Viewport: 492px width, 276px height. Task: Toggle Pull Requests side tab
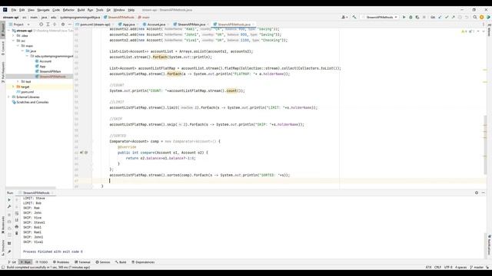[x=3, y=72]
